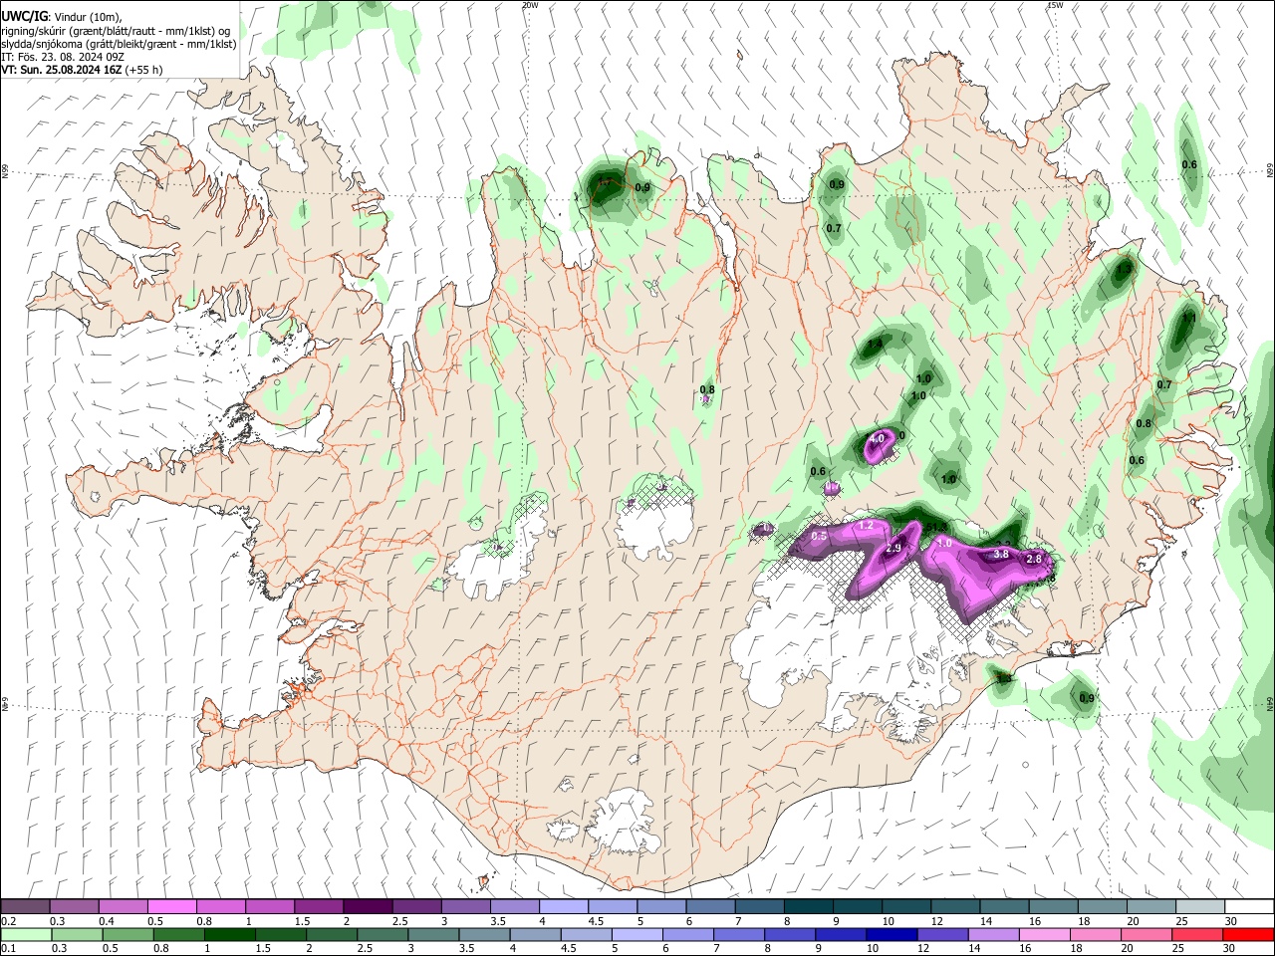Viewport: 1275px width, 956px height.
Task: Click the 'UWC/IG: Vindur (10m)' title text
Action: (x=62, y=17)
